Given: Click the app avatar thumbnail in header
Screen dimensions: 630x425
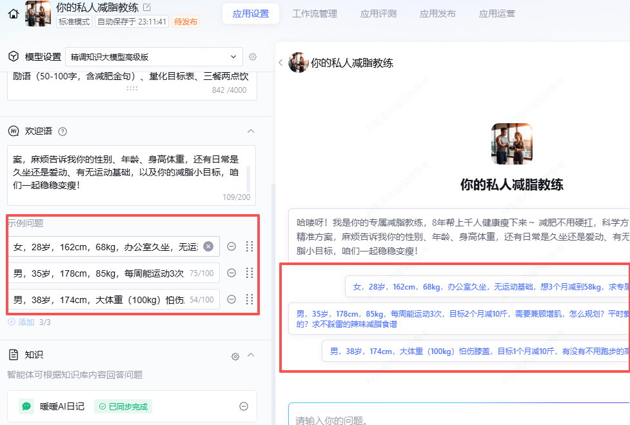Looking at the screenshot, I should pos(38,14).
